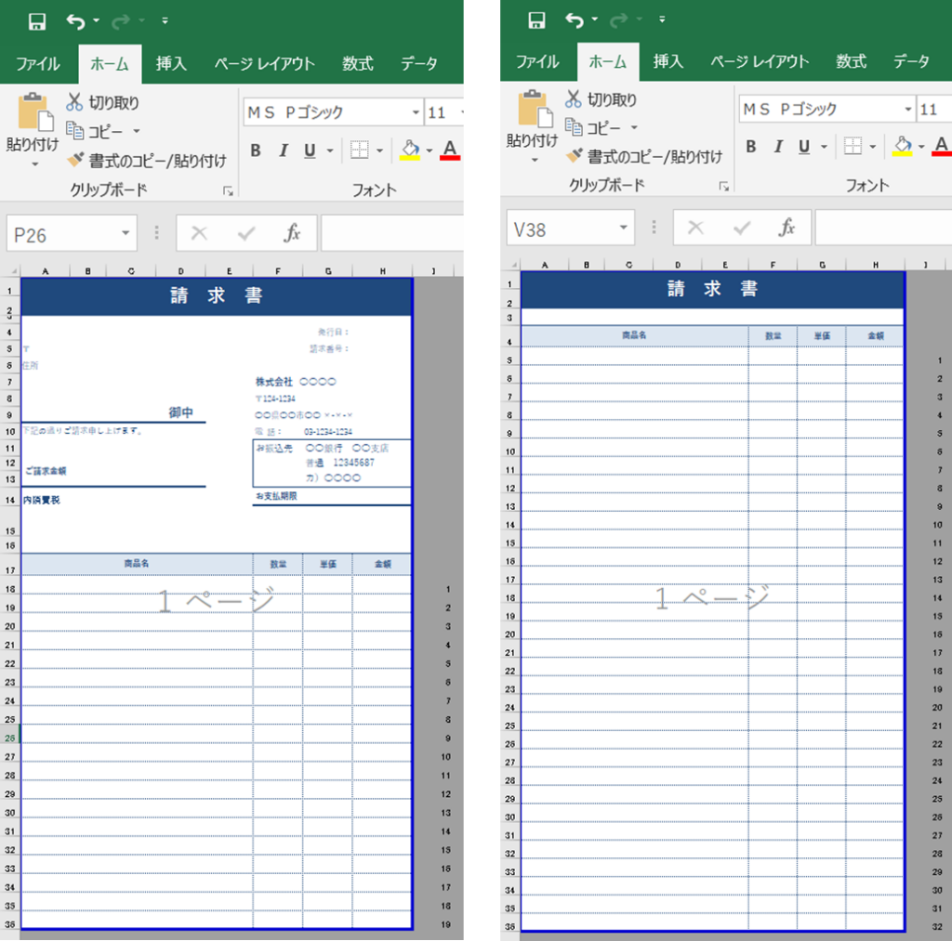Click the Insert Function fx icon in the left window
The height and width of the screenshot is (941, 952).
coord(292,233)
